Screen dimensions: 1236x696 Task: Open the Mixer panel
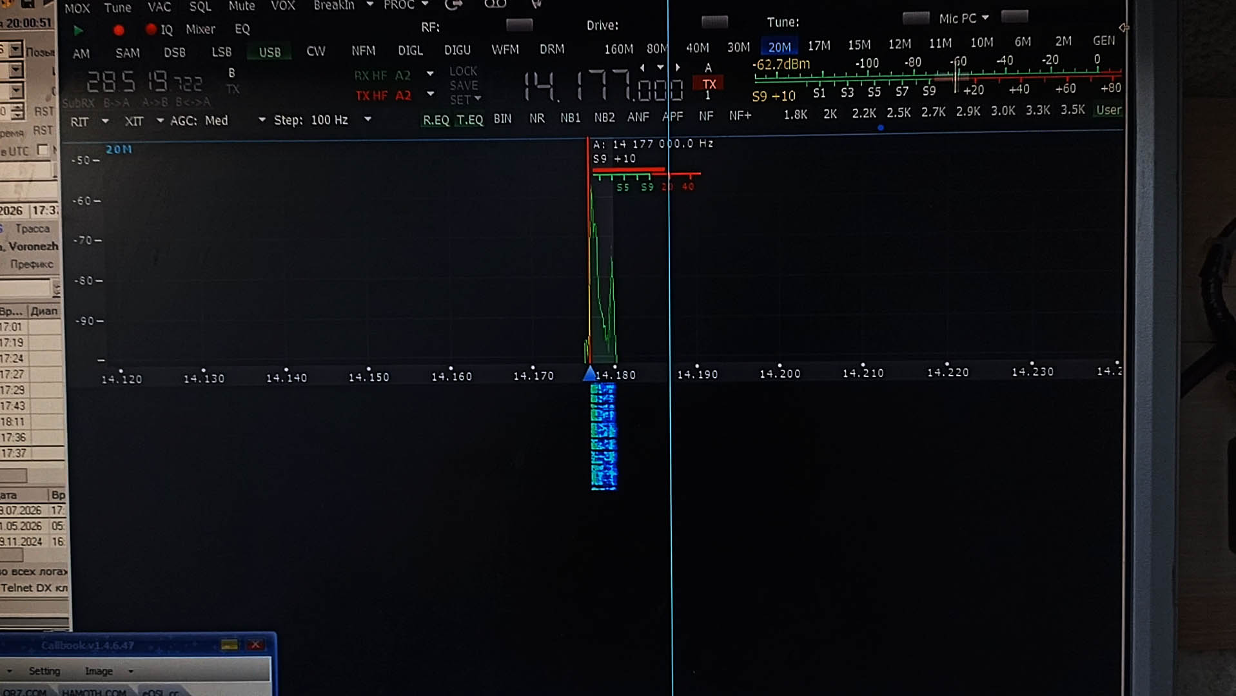(x=201, y=29)
